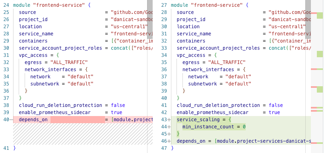Select "default" value on line 35
Viewport: 324px width, 153px height.
tap(81, 84)
